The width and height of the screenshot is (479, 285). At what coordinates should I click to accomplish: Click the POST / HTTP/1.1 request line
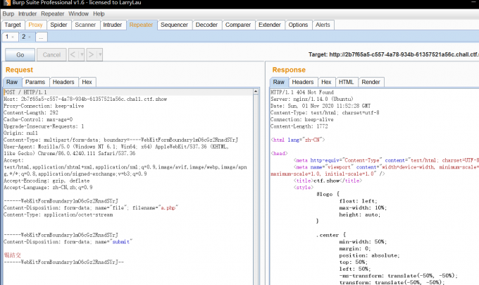tap(25, 92)
